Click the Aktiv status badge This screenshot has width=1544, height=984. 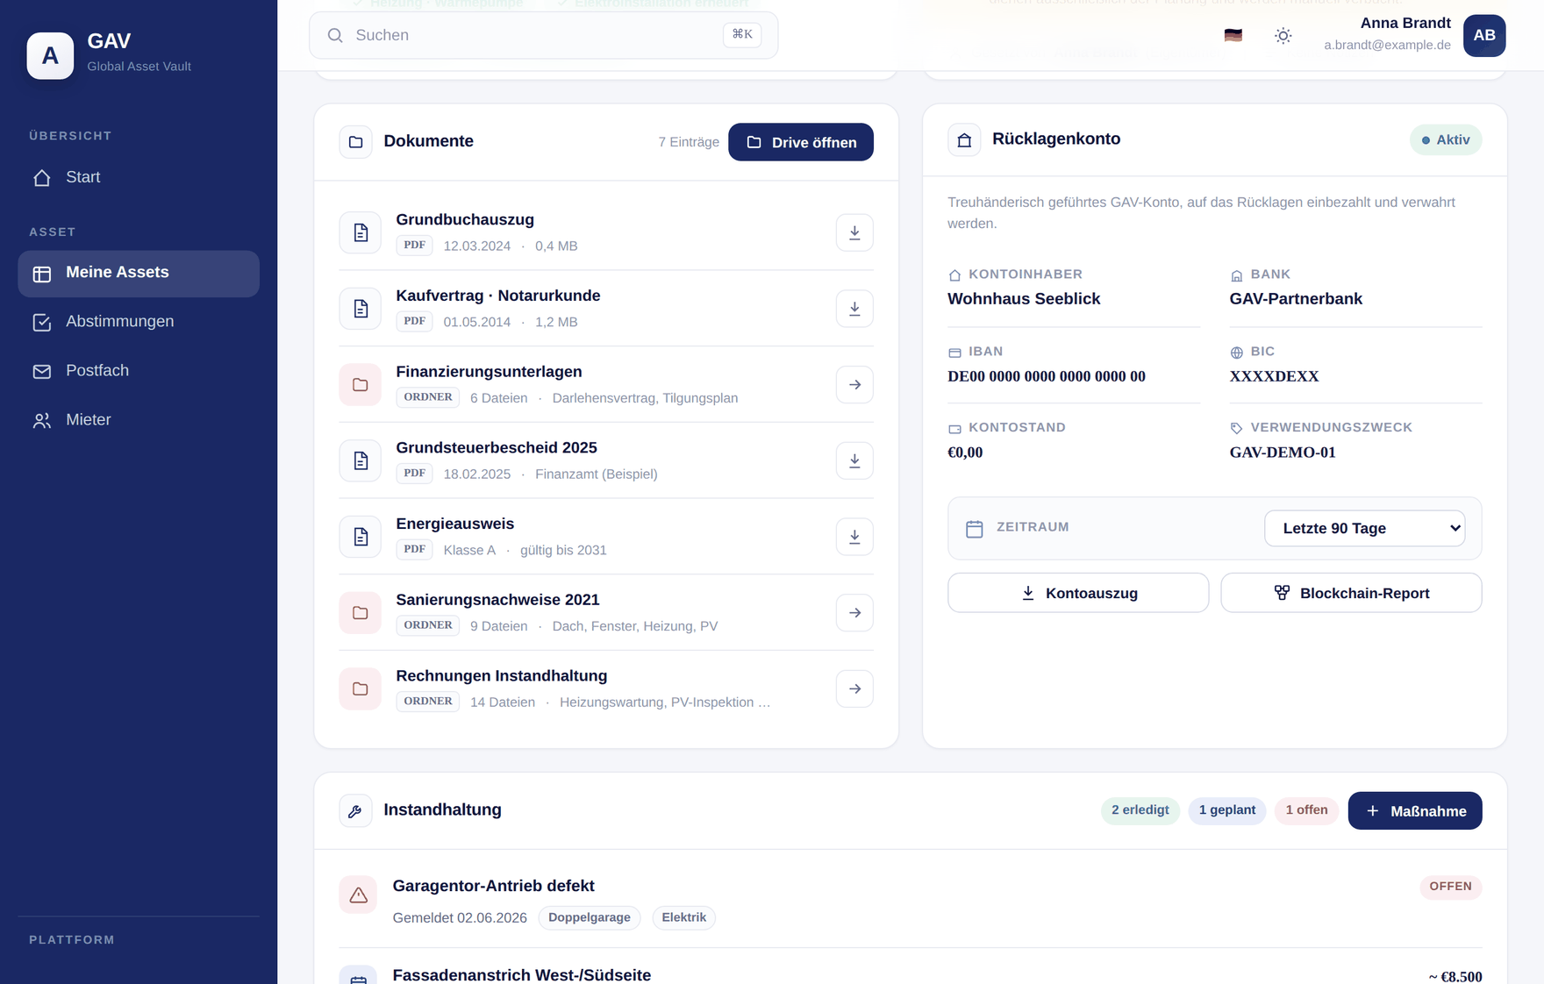point(1446,140)
